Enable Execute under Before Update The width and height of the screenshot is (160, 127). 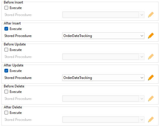coord(6,50)
